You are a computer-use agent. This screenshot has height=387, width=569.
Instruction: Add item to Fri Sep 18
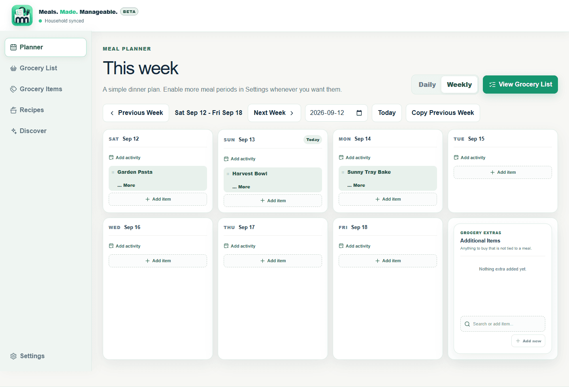(x=388, y=261)
